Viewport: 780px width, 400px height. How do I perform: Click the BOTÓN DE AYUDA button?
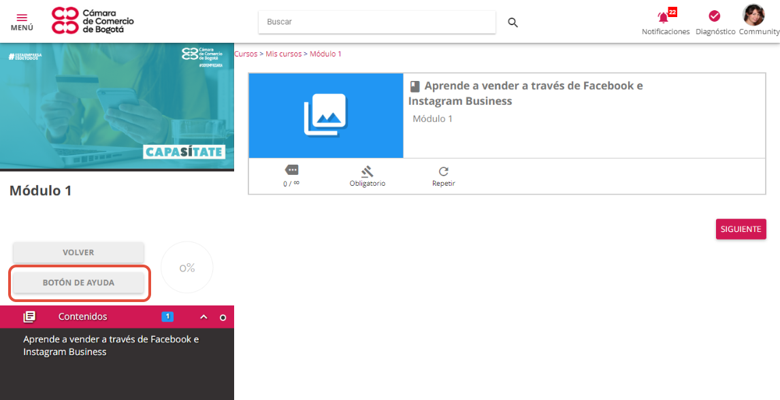click(78, 283)
